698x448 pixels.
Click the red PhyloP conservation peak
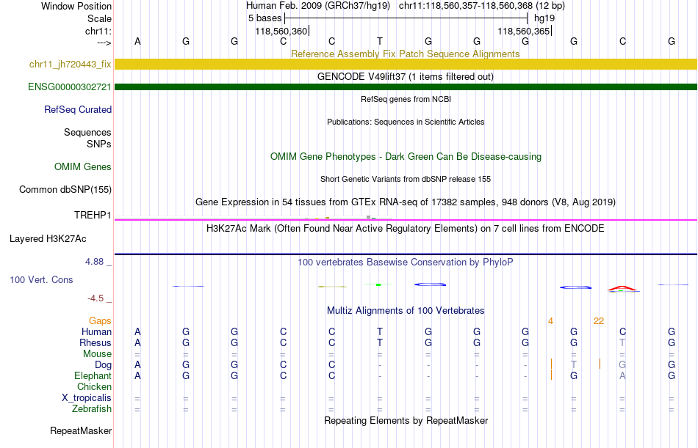pos(623,289)
